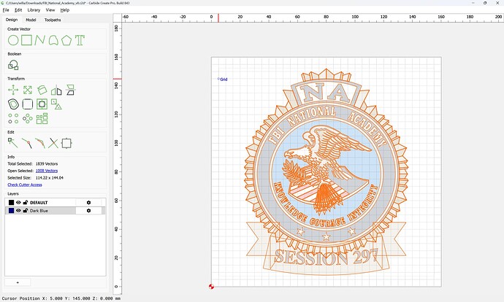Toggle visibility of DEFAULT layer
The image size is (504, 302).
[x=18, y=203]
